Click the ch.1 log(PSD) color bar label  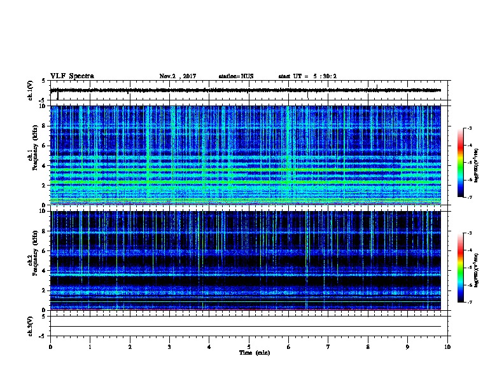coord(476,165)
